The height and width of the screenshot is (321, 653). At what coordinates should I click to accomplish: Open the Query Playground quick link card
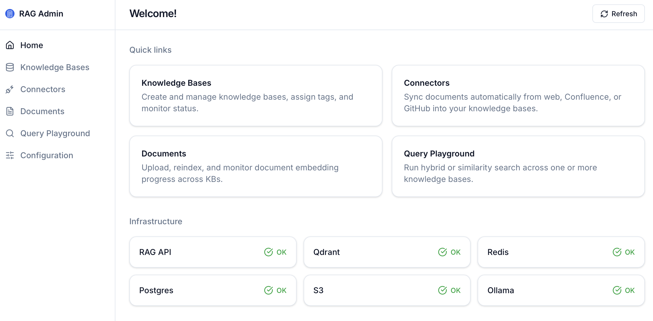click(x=518, y=166)
